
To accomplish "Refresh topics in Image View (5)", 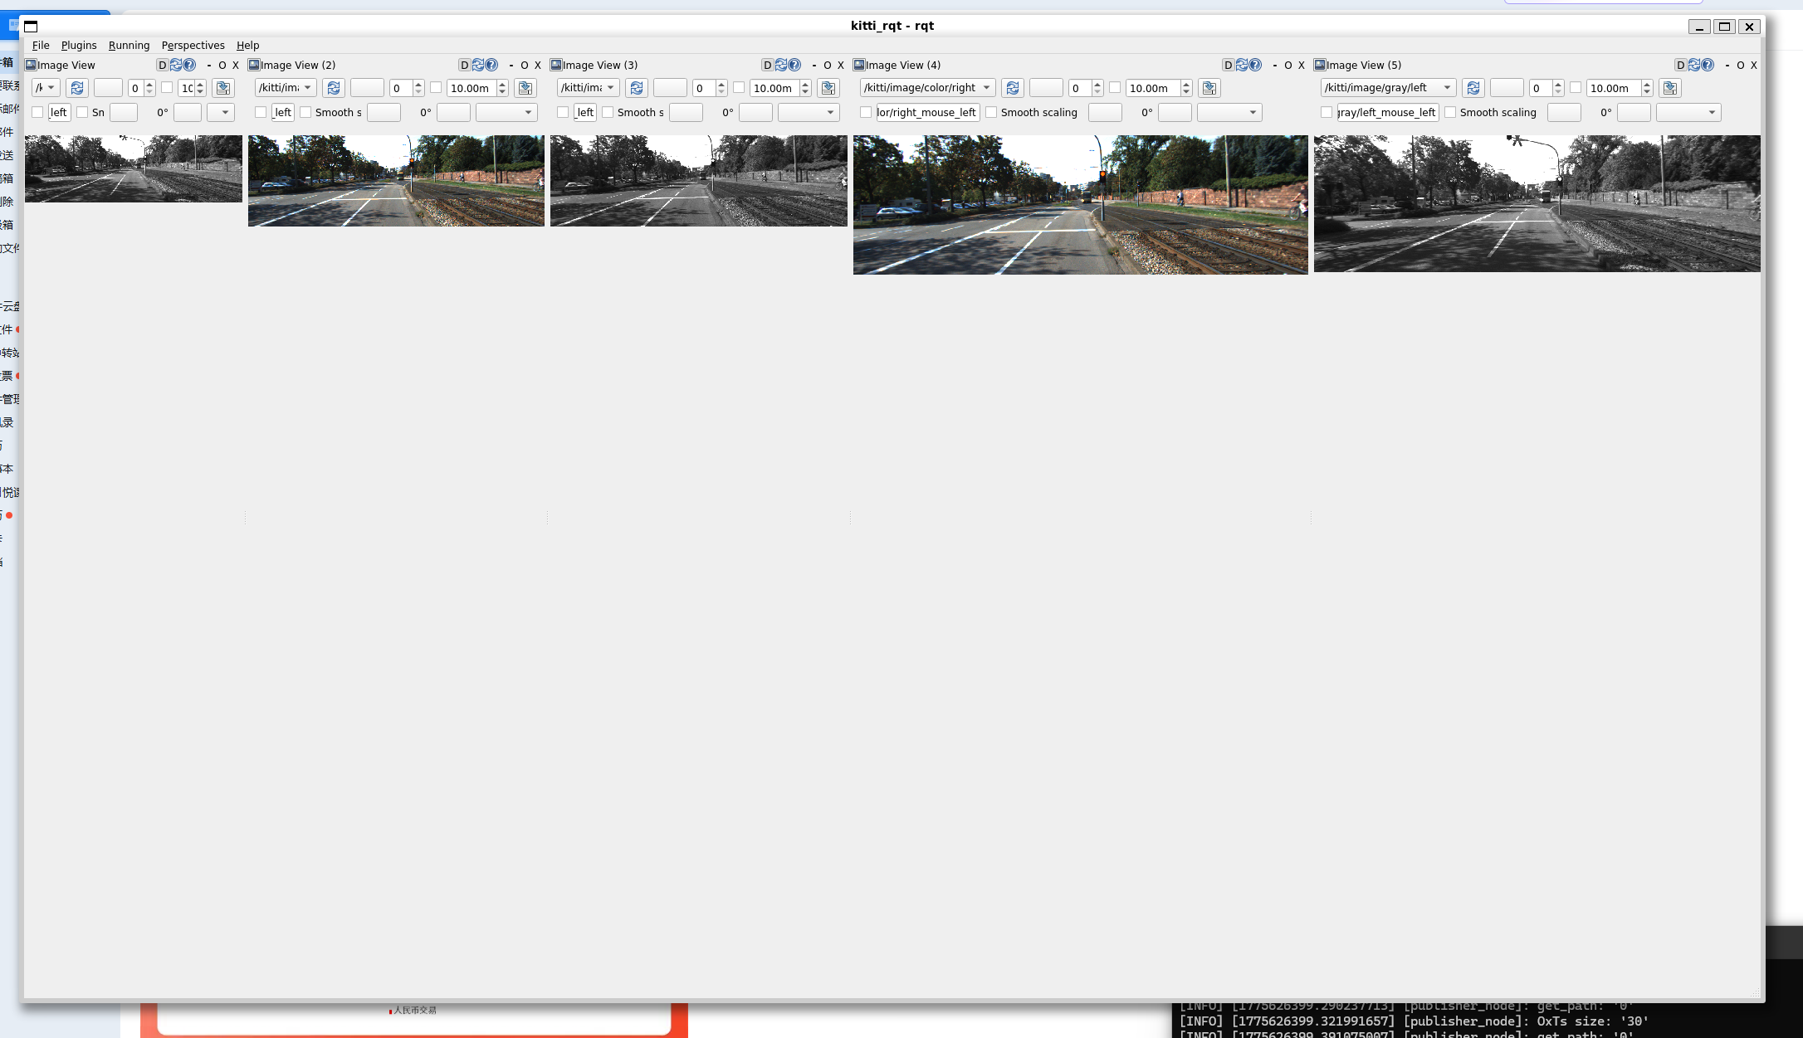I will 1473,88.
